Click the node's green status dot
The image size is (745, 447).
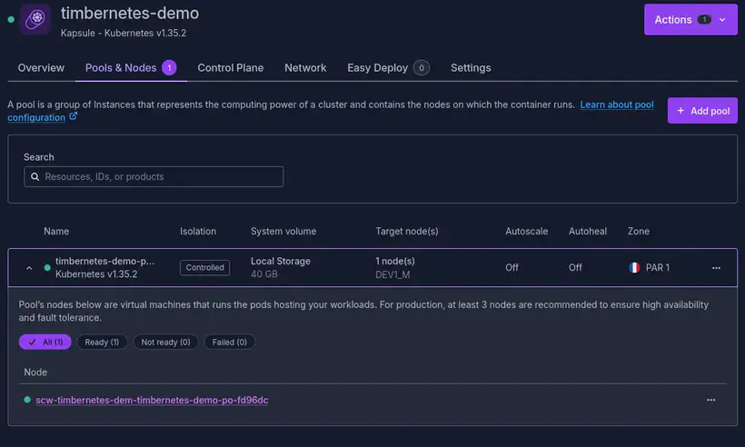(x=27, y=400)
